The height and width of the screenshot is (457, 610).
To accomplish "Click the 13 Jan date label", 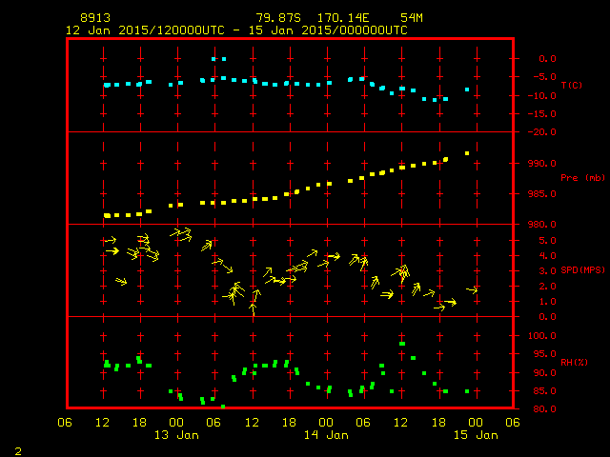I will 176,435.
